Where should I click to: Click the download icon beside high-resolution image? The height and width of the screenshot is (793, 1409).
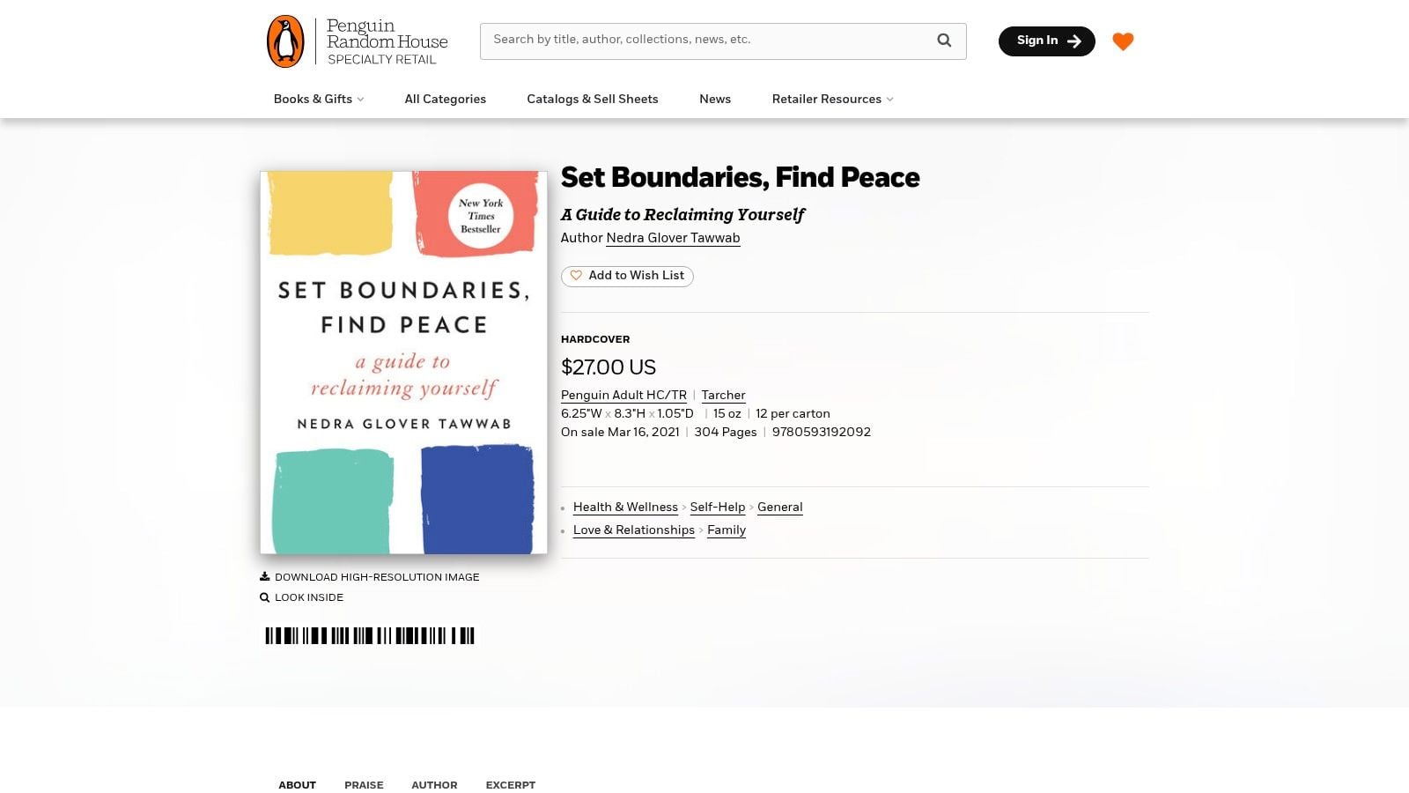(x=264, y=576)
